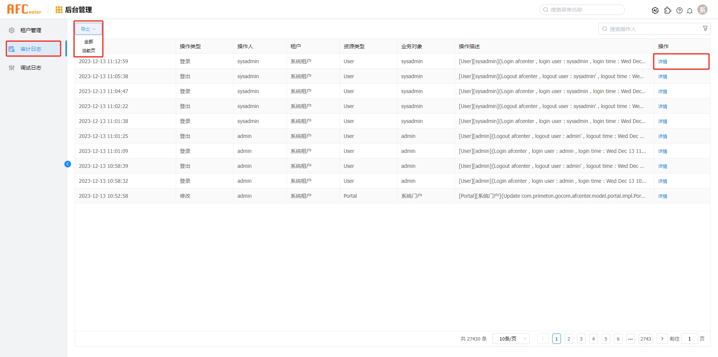Jump to last page 2743
718x357 pixels.
coord(645,339)
